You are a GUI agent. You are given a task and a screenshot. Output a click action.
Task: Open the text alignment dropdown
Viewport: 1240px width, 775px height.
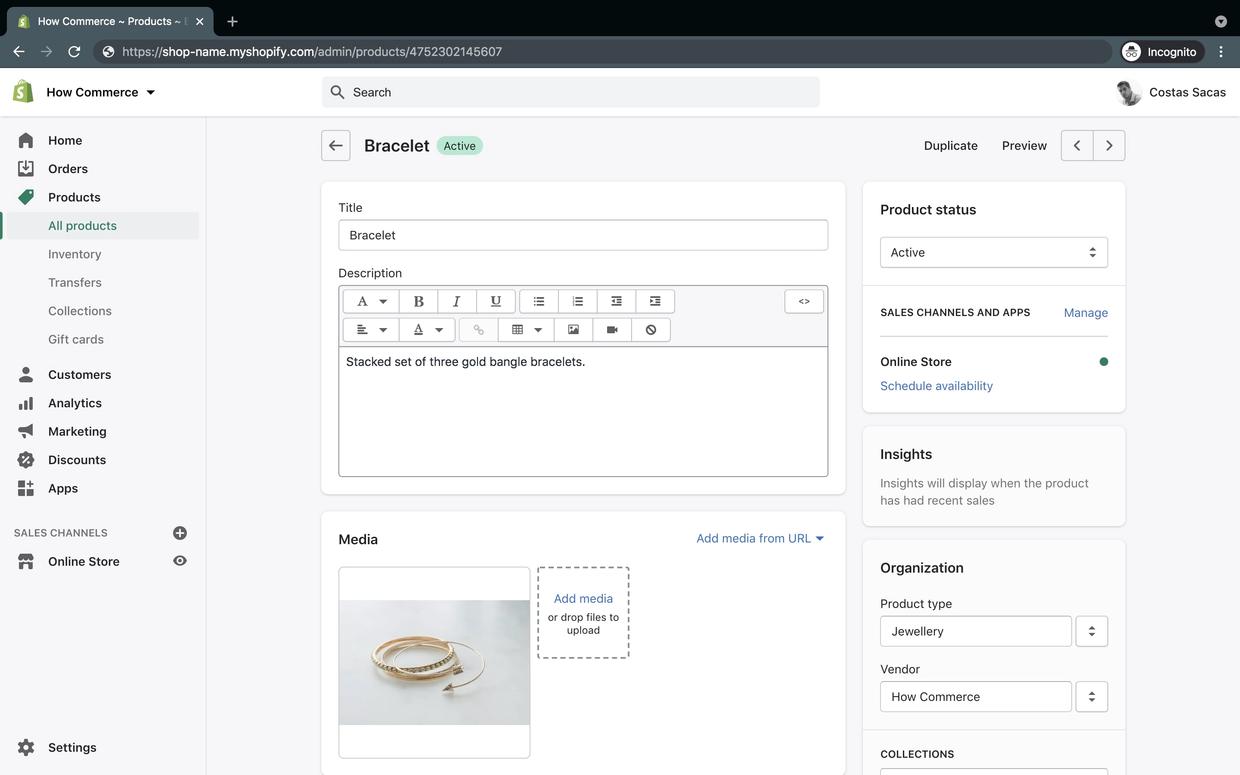[x=372, y=329]
